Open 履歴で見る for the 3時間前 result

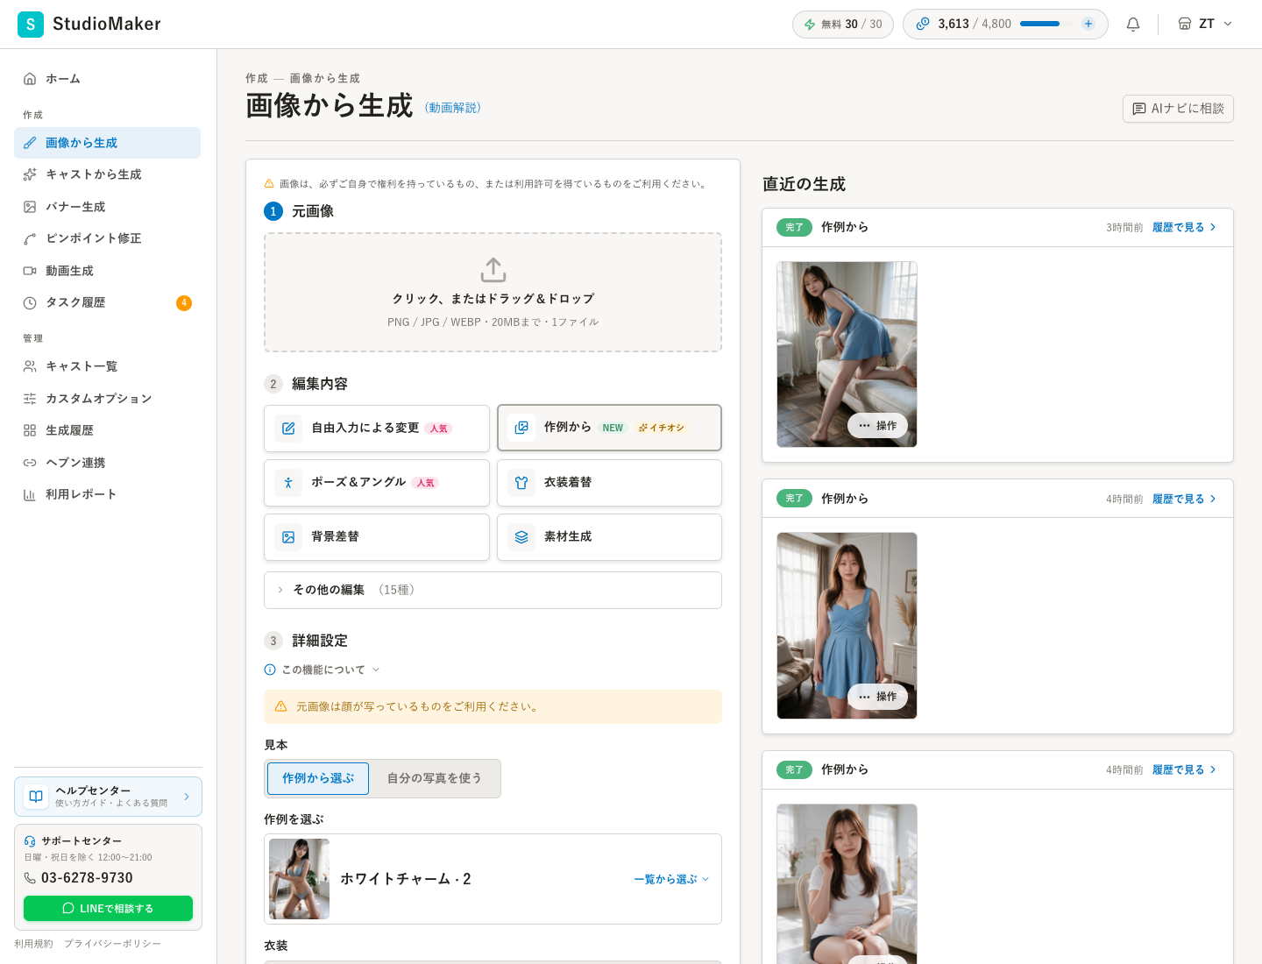pyautogui.click(x=1184, y=227)
